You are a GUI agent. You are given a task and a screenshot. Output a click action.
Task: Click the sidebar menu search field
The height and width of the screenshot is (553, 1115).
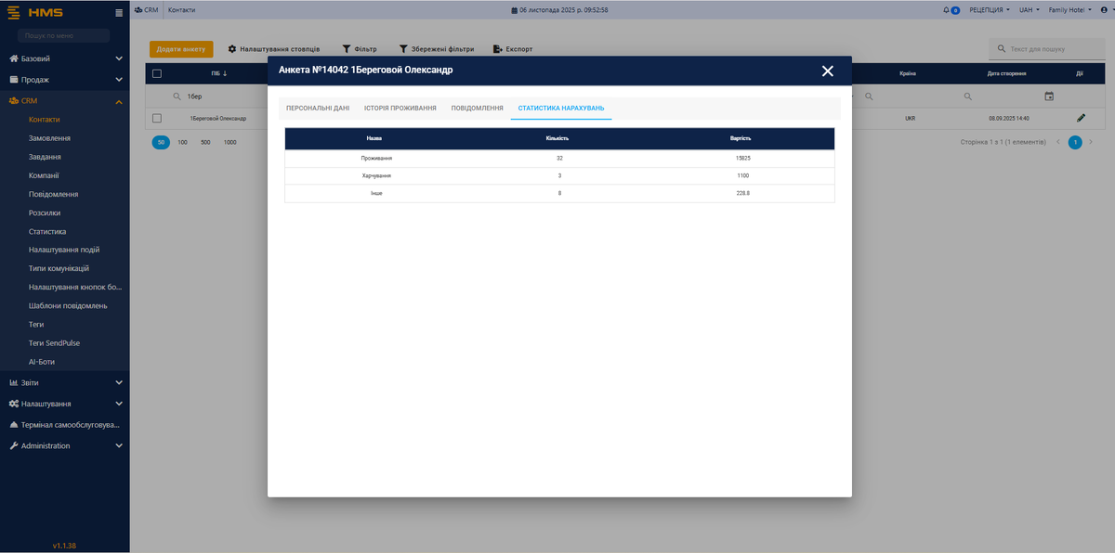[64, 35]
